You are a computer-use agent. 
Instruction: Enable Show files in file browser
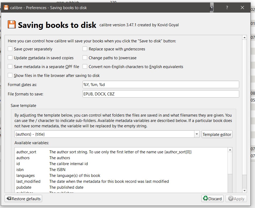[x=10, y=75]
